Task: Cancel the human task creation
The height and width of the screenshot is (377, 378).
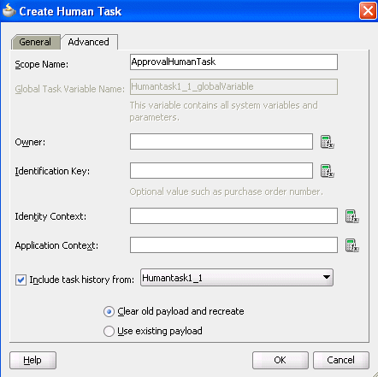Action: [341, 360]
